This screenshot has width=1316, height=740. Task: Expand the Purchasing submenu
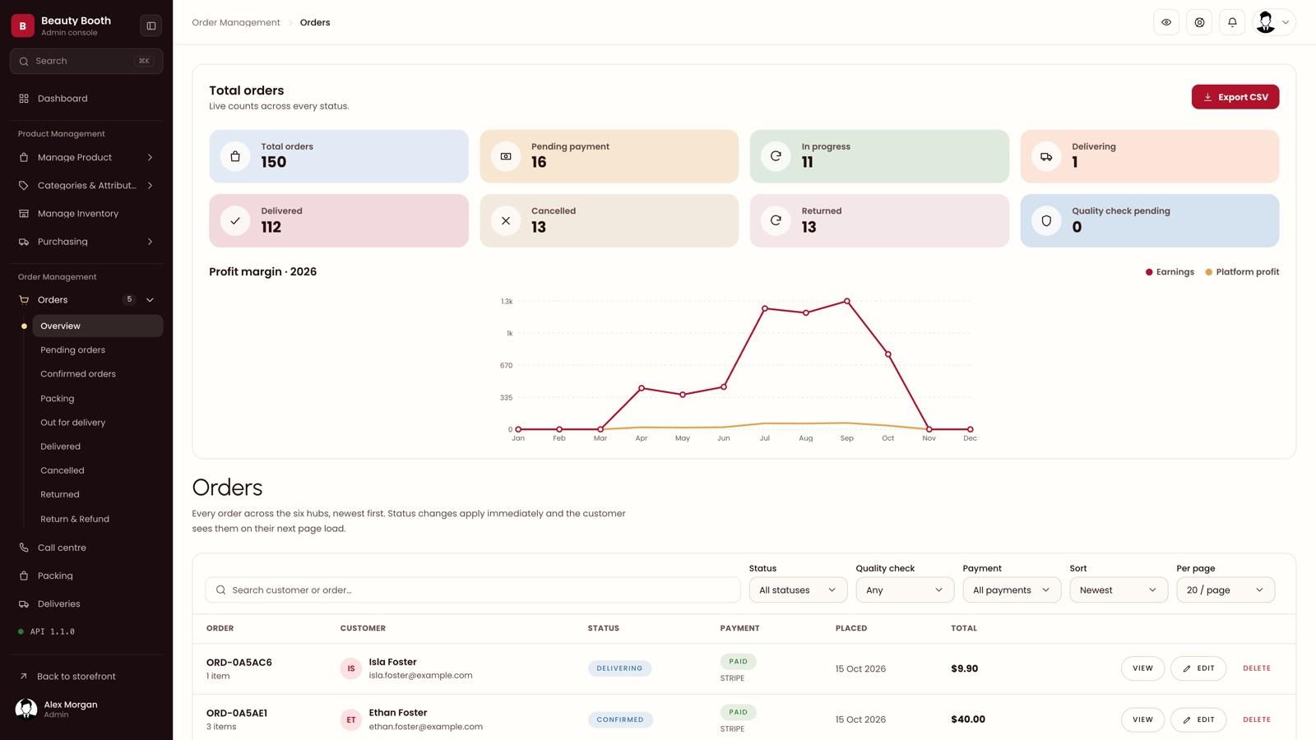pyautogui.click(x=150, y=242)
